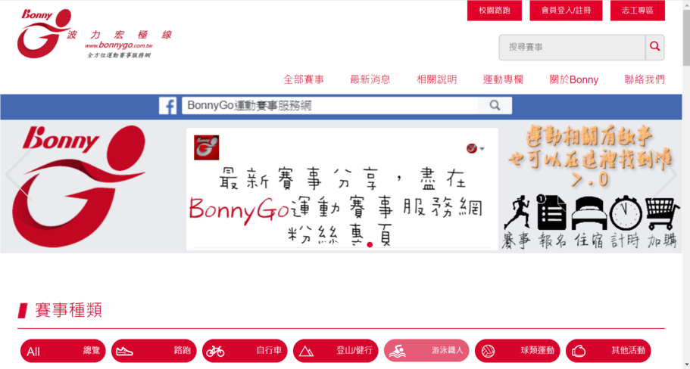Open 最新消息 menu
The image size is (690, 369).
pyautogui.click(x=370, y=79)
